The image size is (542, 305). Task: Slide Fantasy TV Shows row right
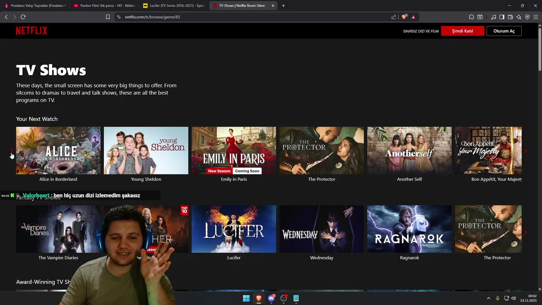(x=526, y=232)
